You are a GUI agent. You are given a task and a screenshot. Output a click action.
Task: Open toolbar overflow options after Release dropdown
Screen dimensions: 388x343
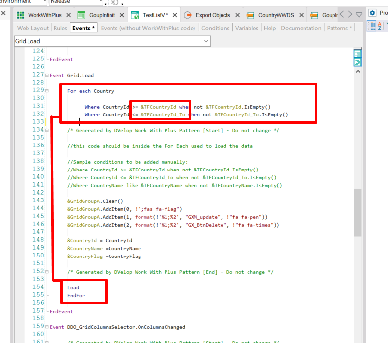pos(106,4)
